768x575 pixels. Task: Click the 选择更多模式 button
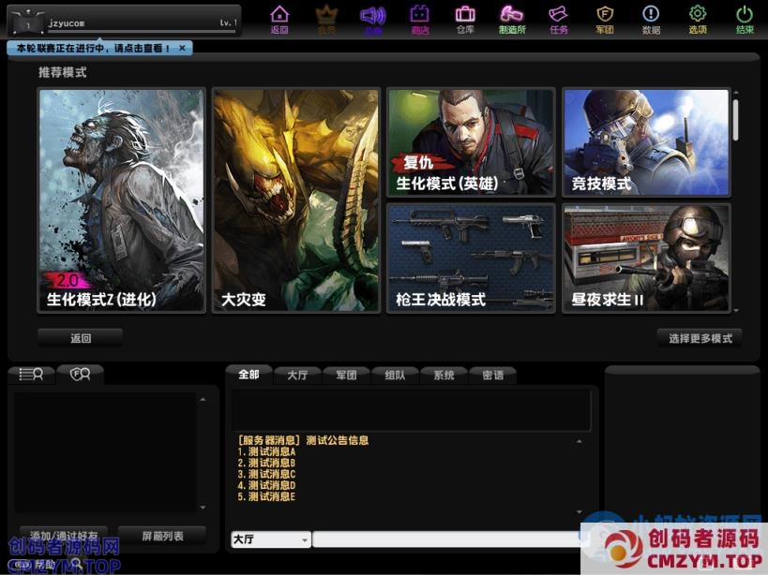click(700, 338)
